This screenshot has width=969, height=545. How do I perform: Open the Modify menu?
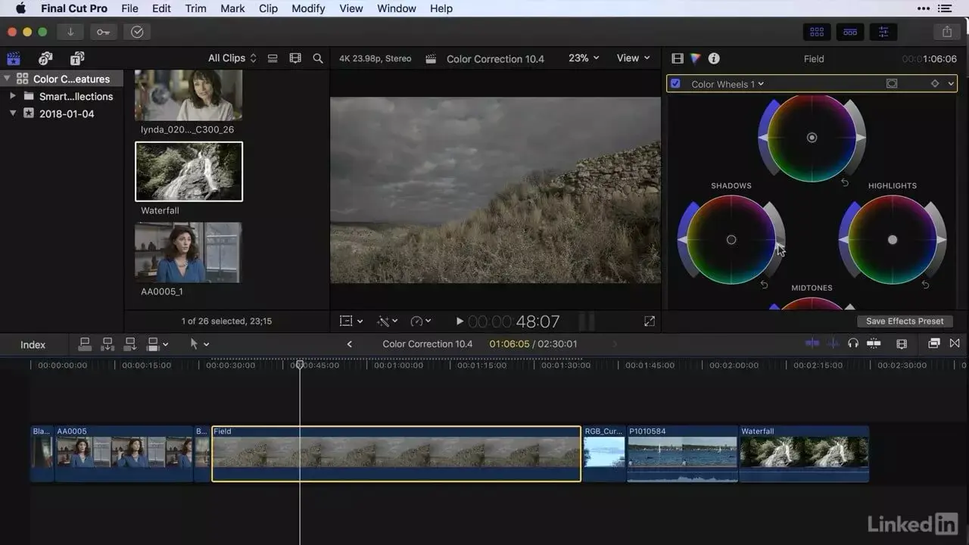coord(308,8)
